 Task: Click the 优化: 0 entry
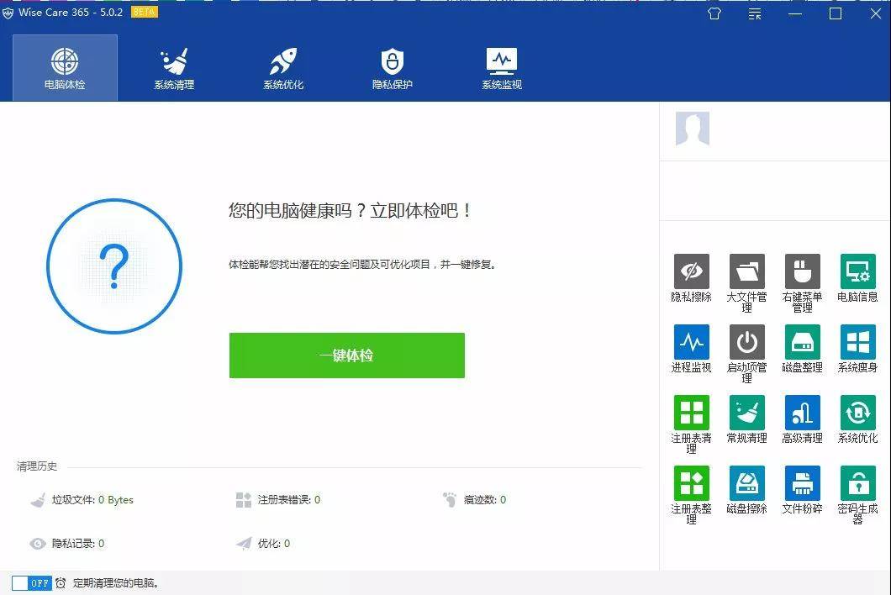[x=263, y=543]
